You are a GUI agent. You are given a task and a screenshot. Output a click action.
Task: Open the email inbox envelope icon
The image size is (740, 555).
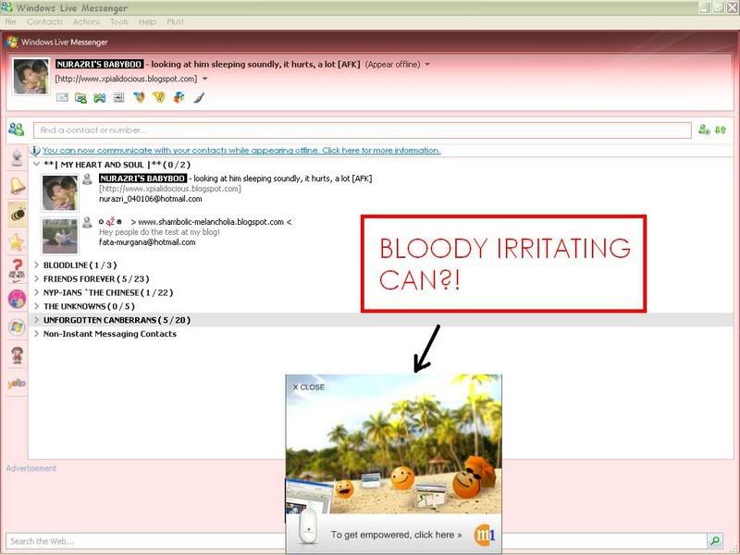click(x=62, y=97)
